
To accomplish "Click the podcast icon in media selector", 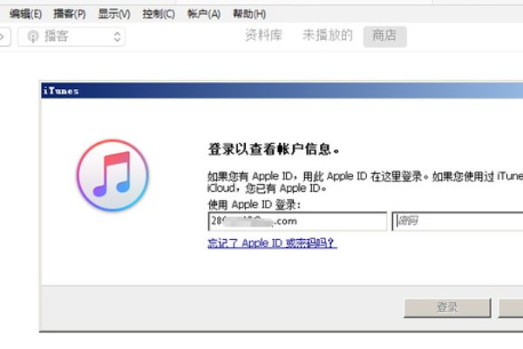I will [x=33, y=37].
